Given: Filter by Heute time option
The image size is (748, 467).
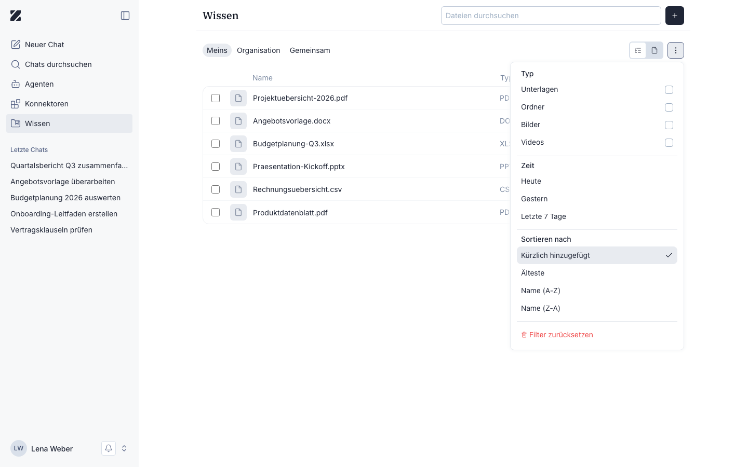Looking at the screenshot, I should click(x=597, y=181).
